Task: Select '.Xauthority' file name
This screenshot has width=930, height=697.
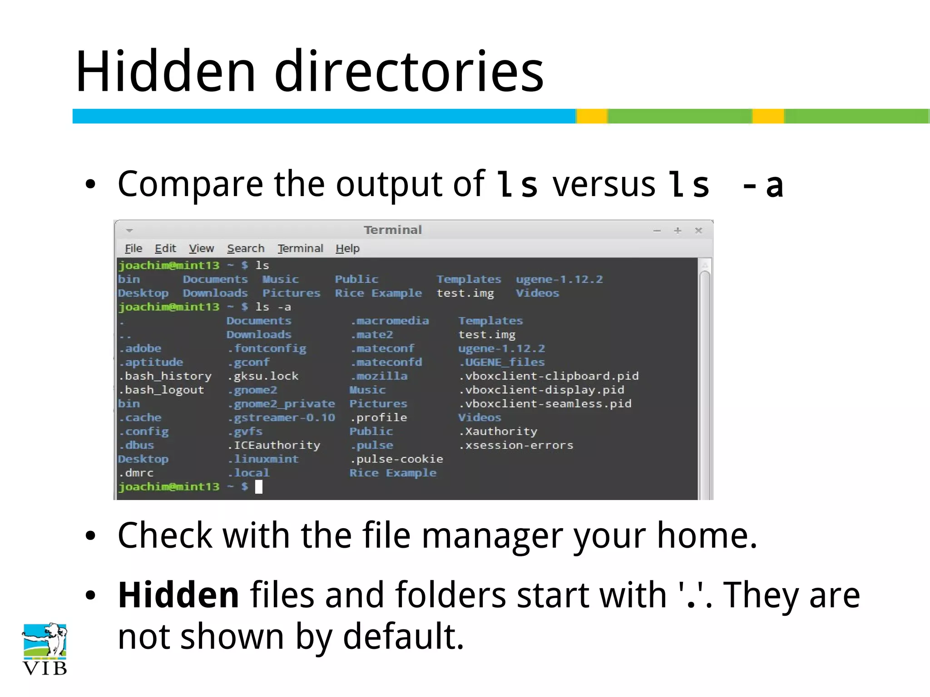Action: coord(498,432)
